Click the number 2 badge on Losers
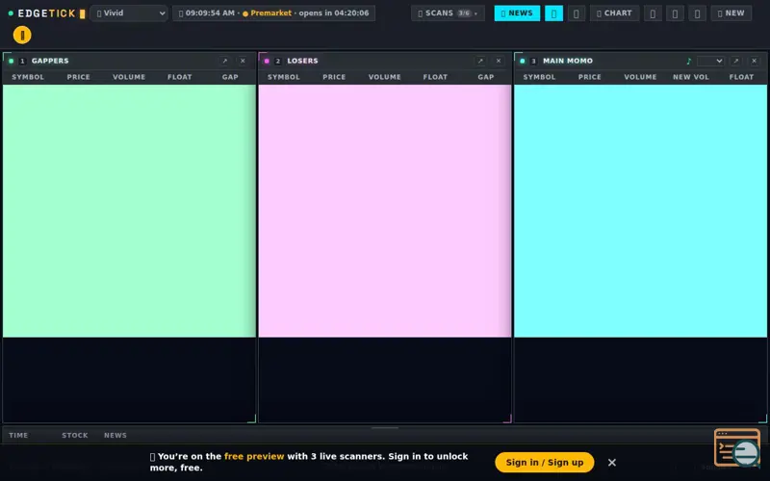 278,61
